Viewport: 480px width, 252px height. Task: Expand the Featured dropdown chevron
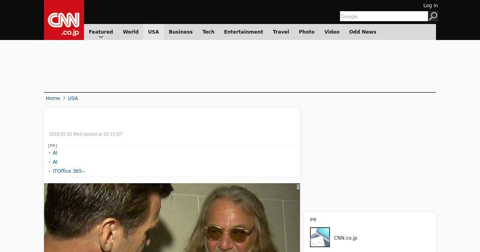click(101, 37)
